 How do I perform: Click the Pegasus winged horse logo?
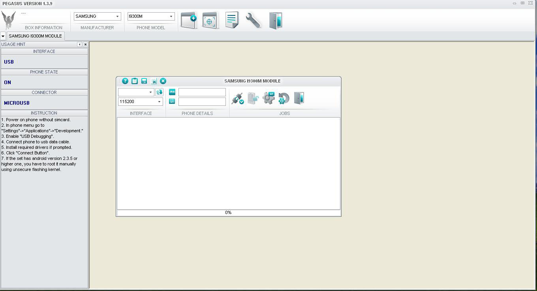pos(9,20)
